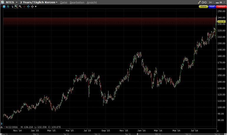This screenshot has width=227, height=135.
Task: Click the volume bars icon at the bottom left
Action: point(1,127)
